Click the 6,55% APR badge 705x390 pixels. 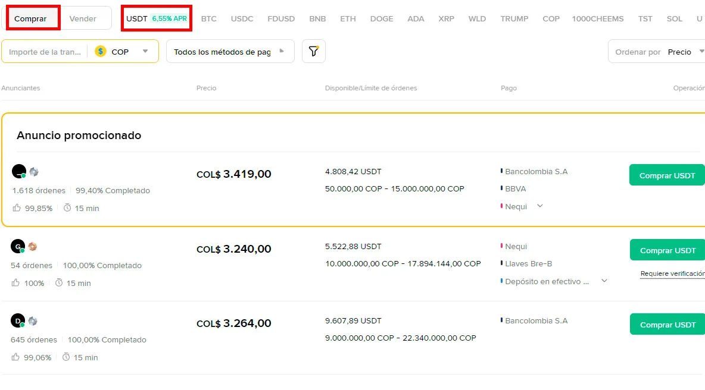click(x=170, y=19)
